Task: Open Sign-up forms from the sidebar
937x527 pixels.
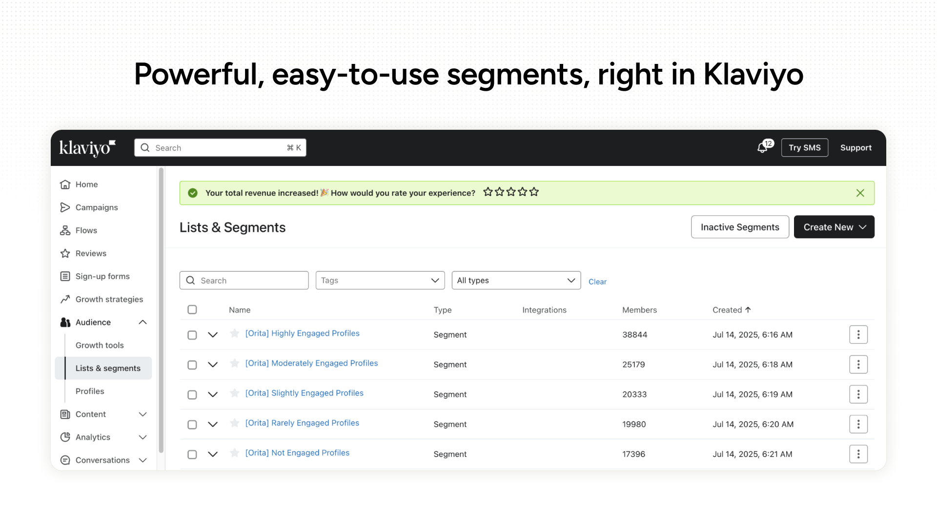Action: pyautogui.click(x=102, y=276)
